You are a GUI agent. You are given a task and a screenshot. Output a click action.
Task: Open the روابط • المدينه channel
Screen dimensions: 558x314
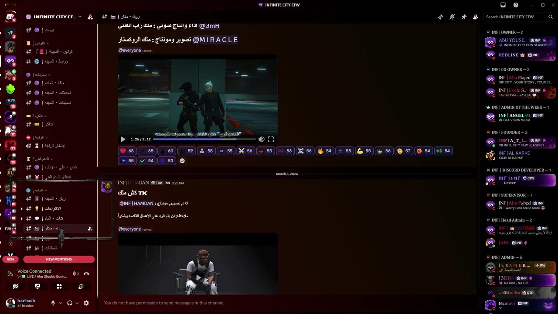(x=59, y=61)
